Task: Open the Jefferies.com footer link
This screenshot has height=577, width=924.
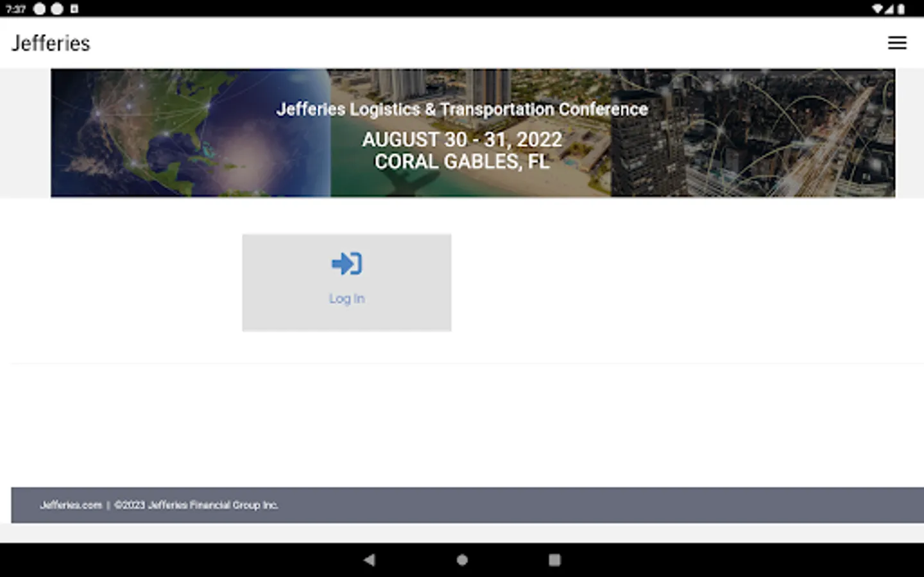Action: pyautogui.click(x=71, y=505)
